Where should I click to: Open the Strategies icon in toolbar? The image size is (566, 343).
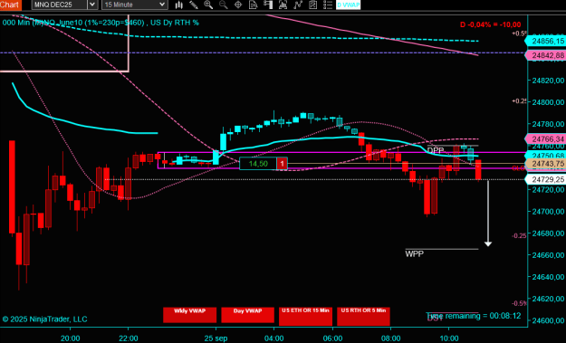pos(298,5)
